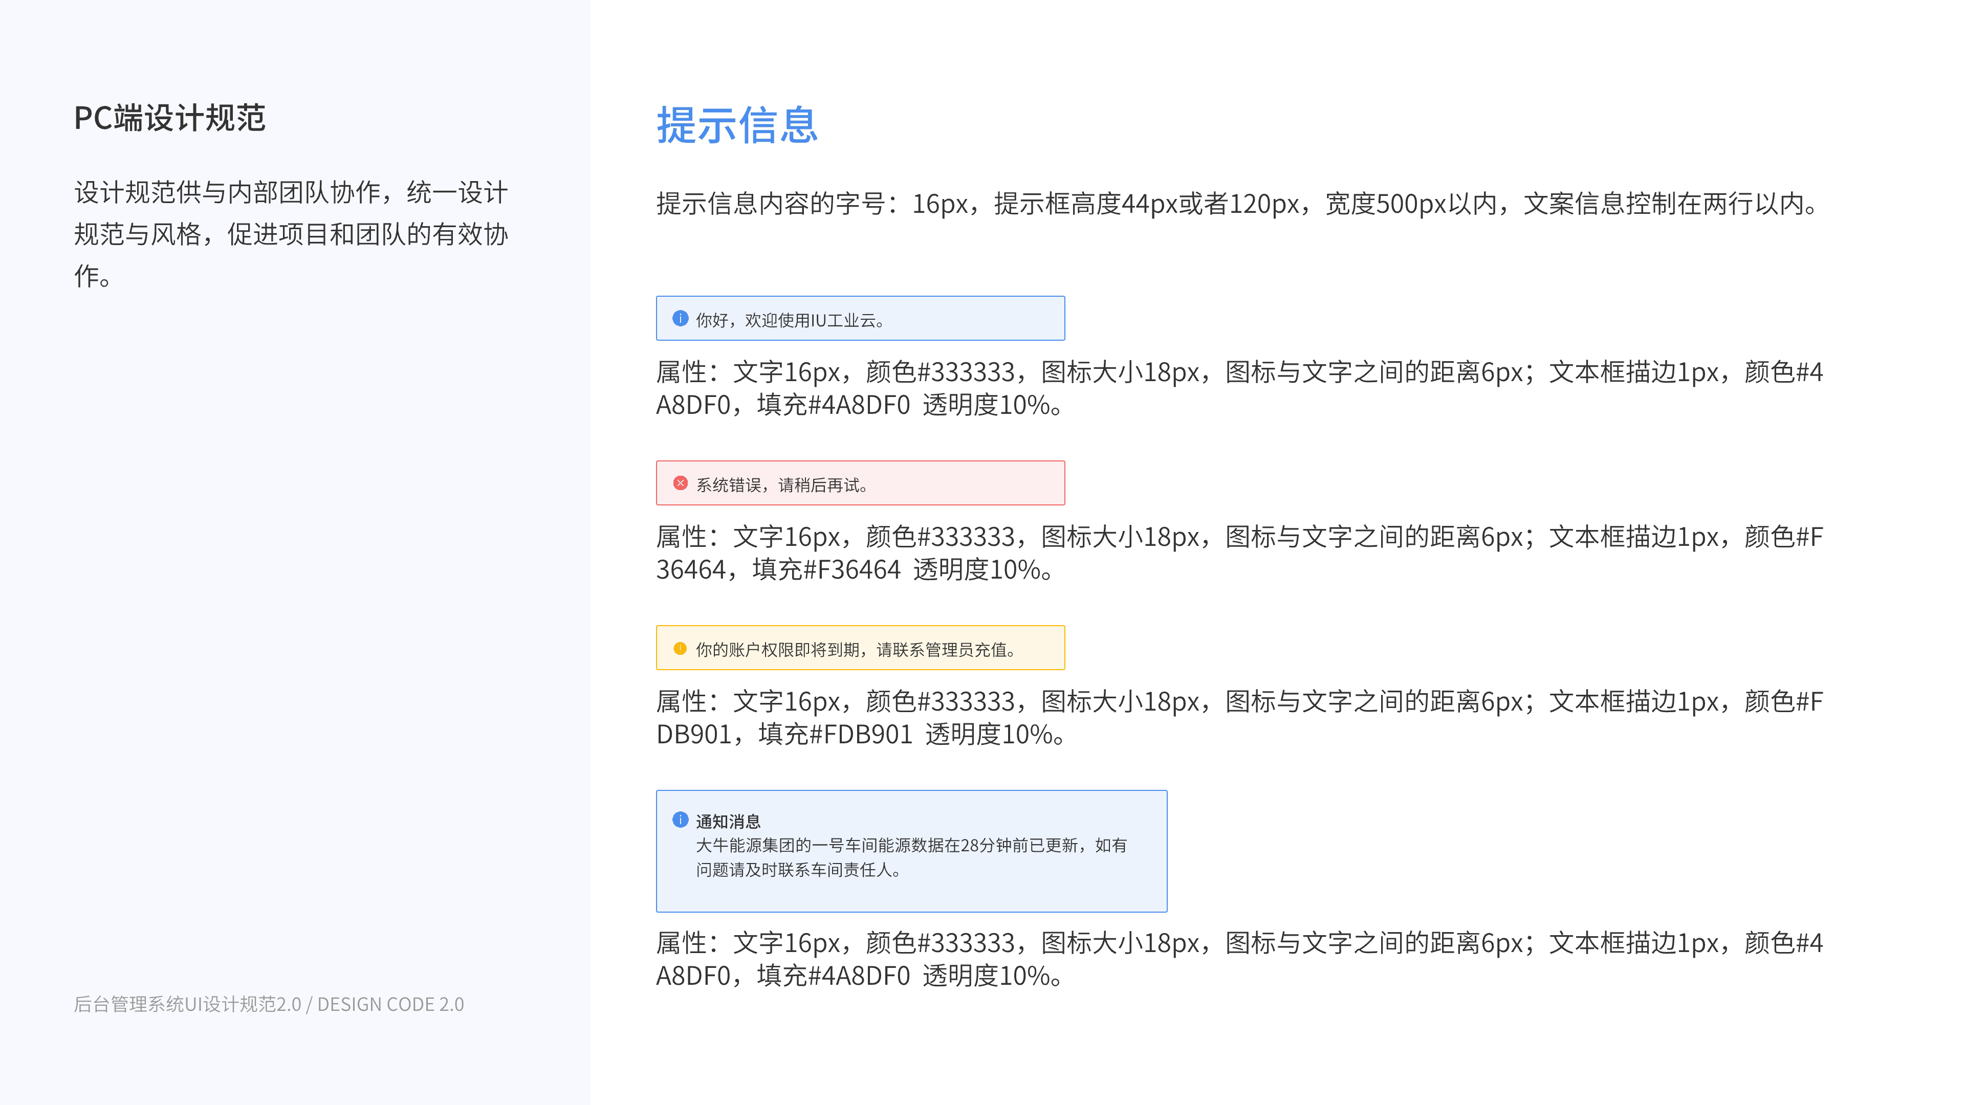Screen dimensions: 1965x1105
Task: Click the yellow warning icon in account expiry alert
Action: [681, 648]
